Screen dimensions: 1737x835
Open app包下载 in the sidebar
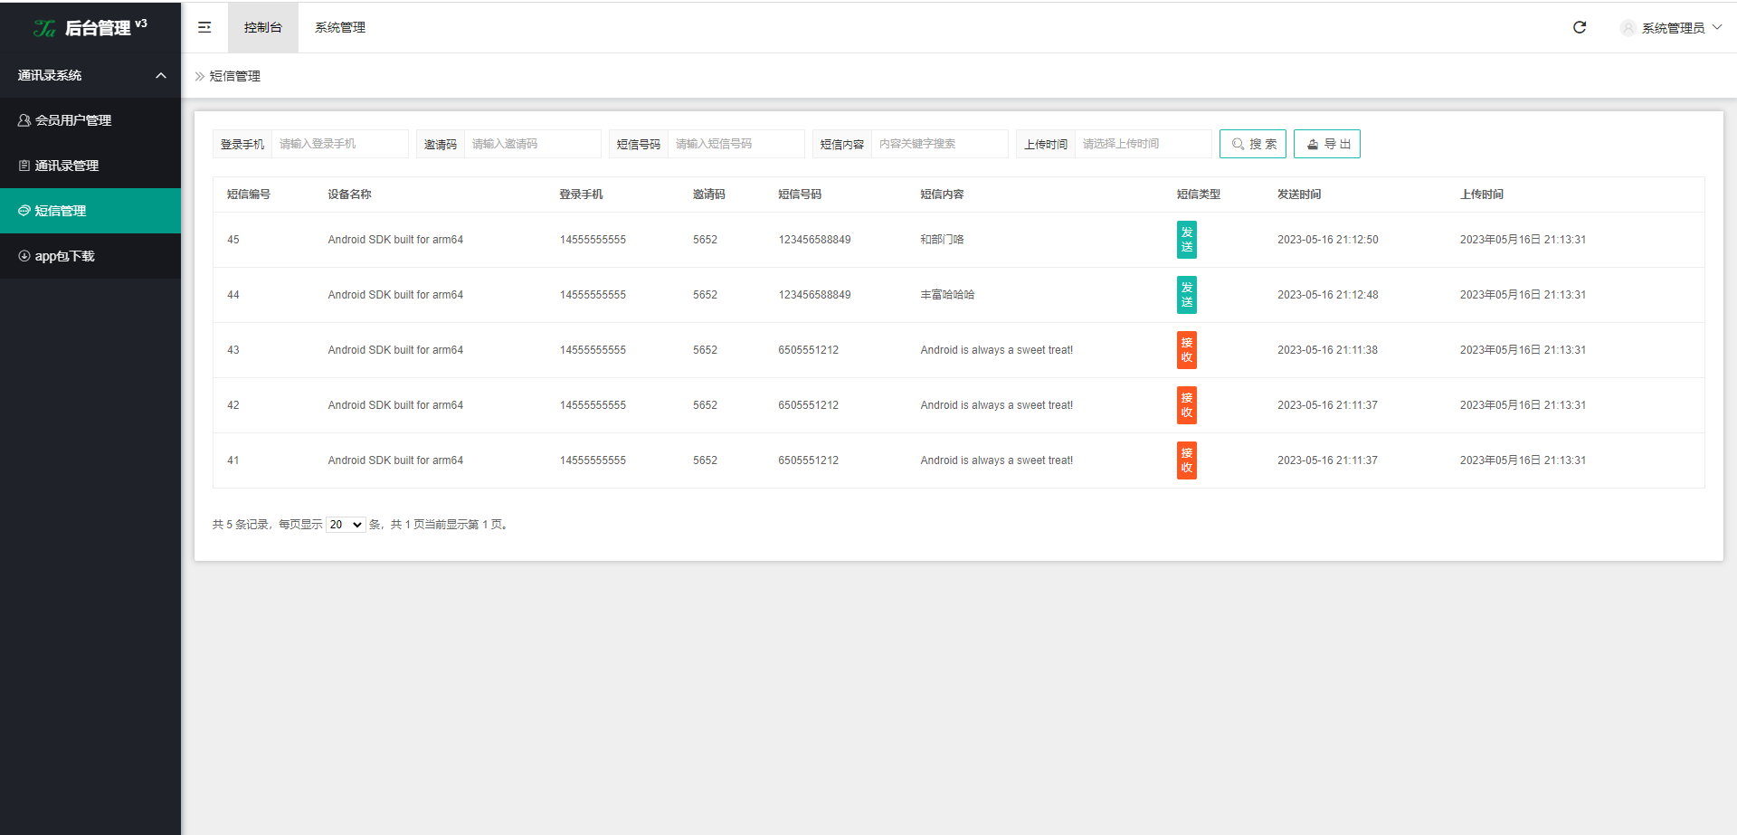[64, 256]
